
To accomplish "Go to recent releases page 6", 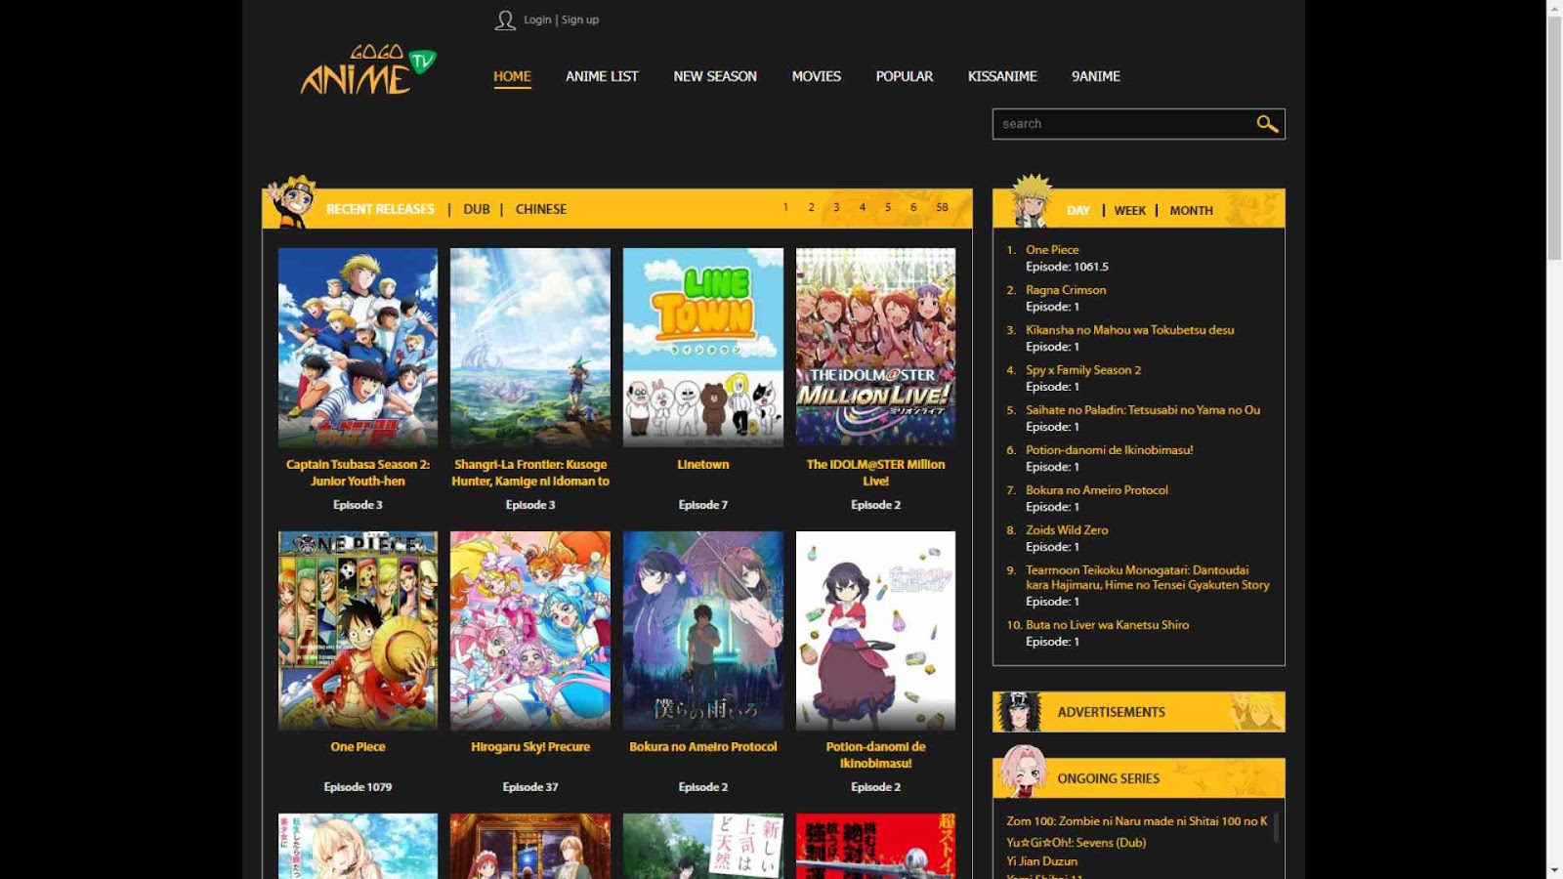I will 913,207.
